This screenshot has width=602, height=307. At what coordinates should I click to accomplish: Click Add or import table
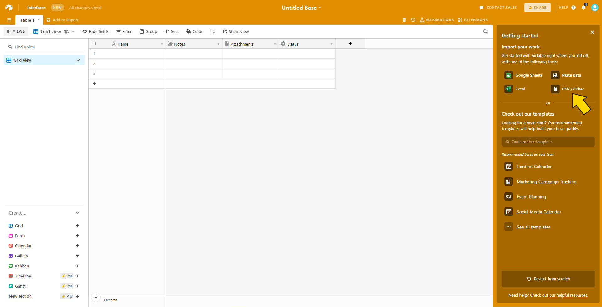(x=63, y=20)
